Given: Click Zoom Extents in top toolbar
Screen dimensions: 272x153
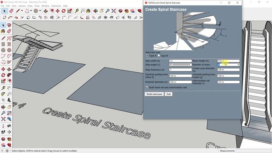Looking at the screenshot, I should [113, 11].
